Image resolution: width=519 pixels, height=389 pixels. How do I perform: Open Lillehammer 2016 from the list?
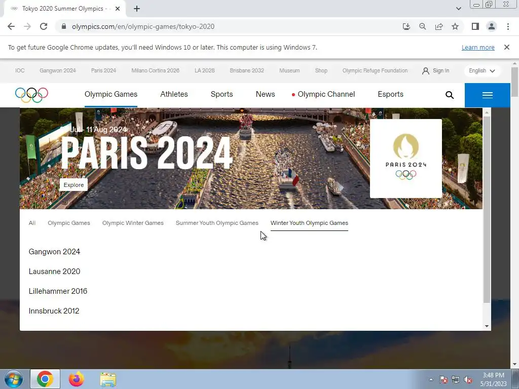tap(58, 291)
